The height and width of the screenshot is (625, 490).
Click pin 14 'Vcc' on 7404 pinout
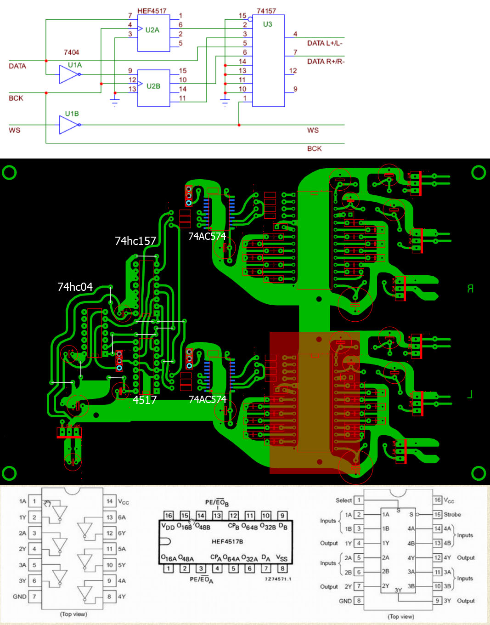(110, 501)
